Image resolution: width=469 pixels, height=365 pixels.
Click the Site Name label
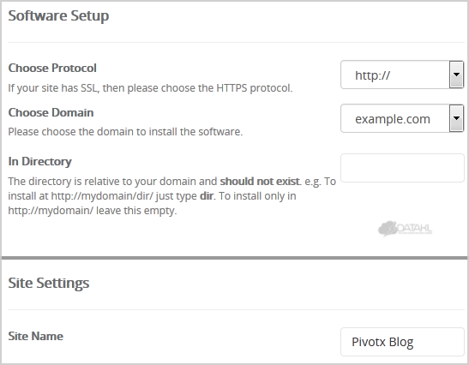click(x=36, y=336)
